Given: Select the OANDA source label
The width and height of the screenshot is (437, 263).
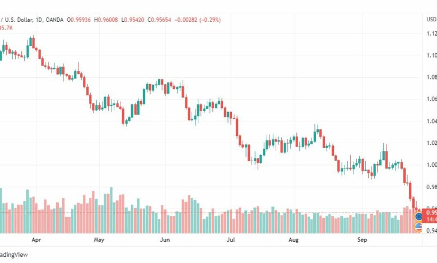Looking at the screenshot, I should [54, 20].
